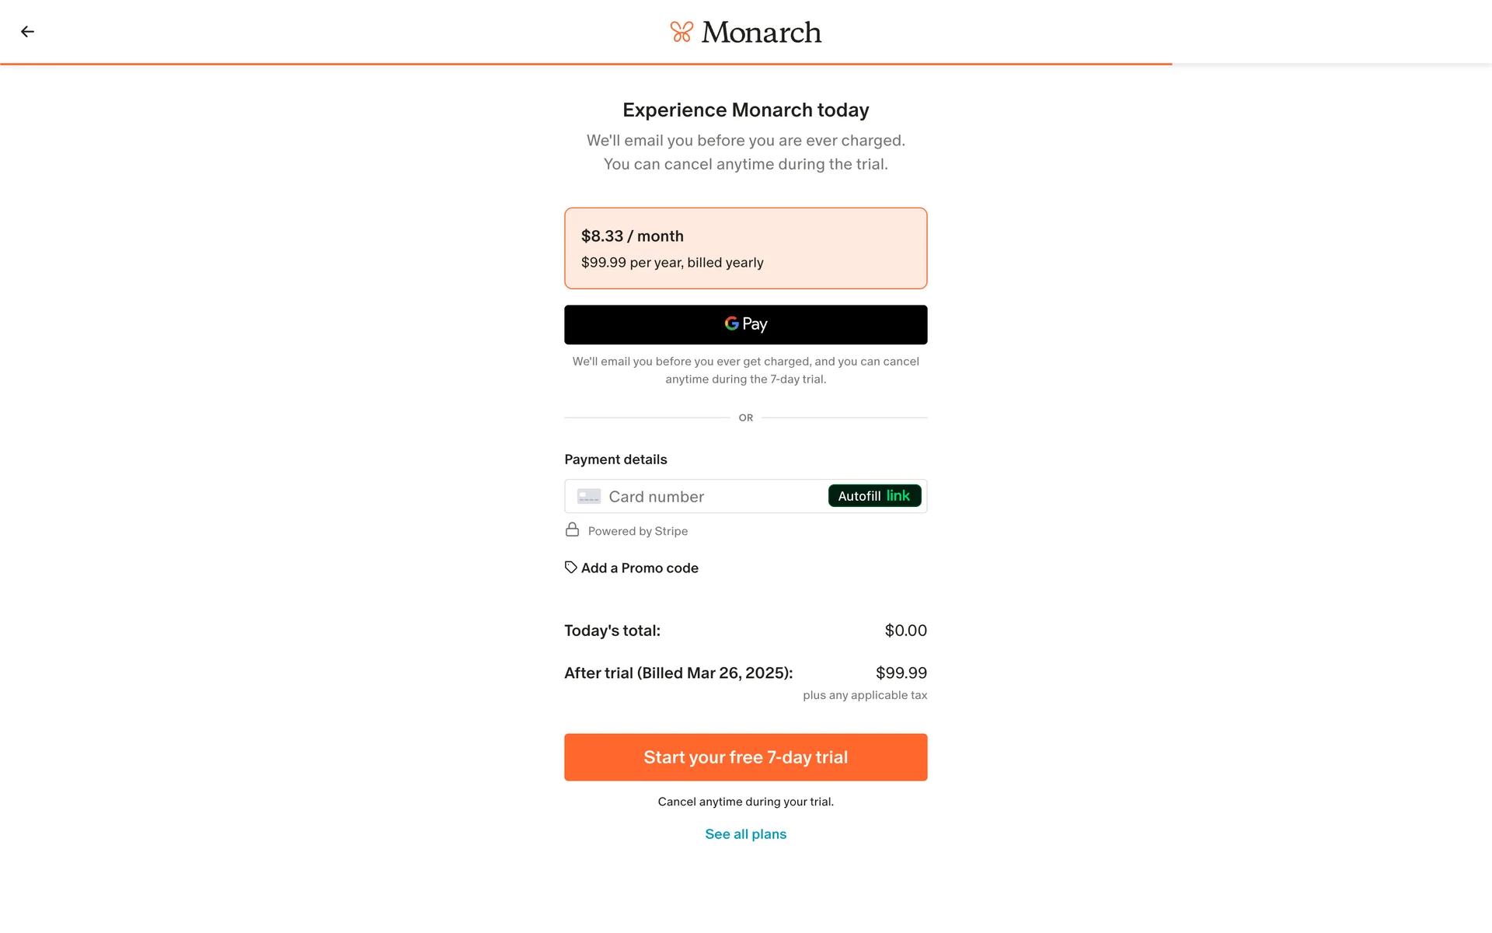Viewport: 1492px width, 933px height.
Task: Click Start your free 7-day trial
Action: click(745, 757)
